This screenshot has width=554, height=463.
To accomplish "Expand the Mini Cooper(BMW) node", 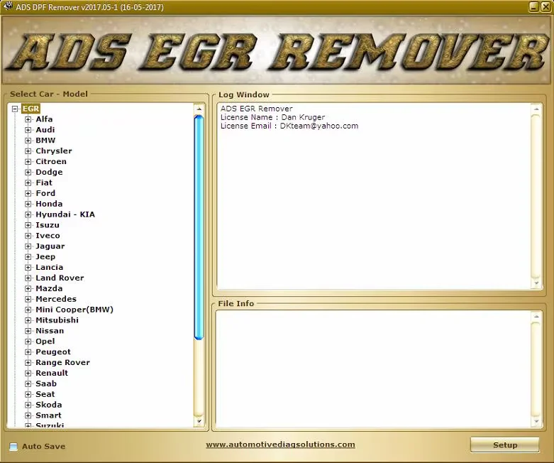I will click(x=28, y=310).
